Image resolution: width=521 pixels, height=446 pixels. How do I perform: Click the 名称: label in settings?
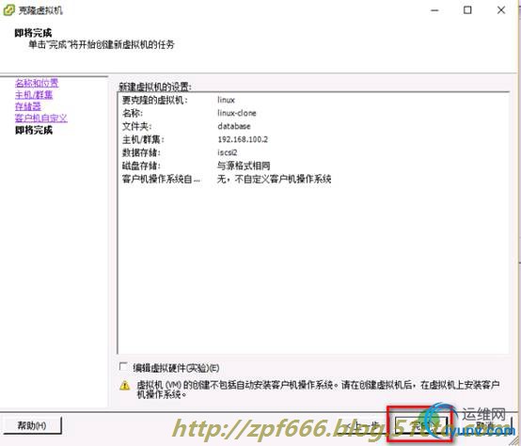click(133, 113)
